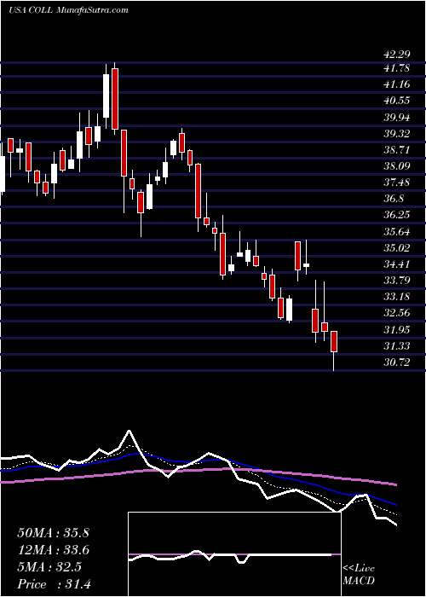
Task: Click the 35.02 price axis label
Action: [397, 247]
